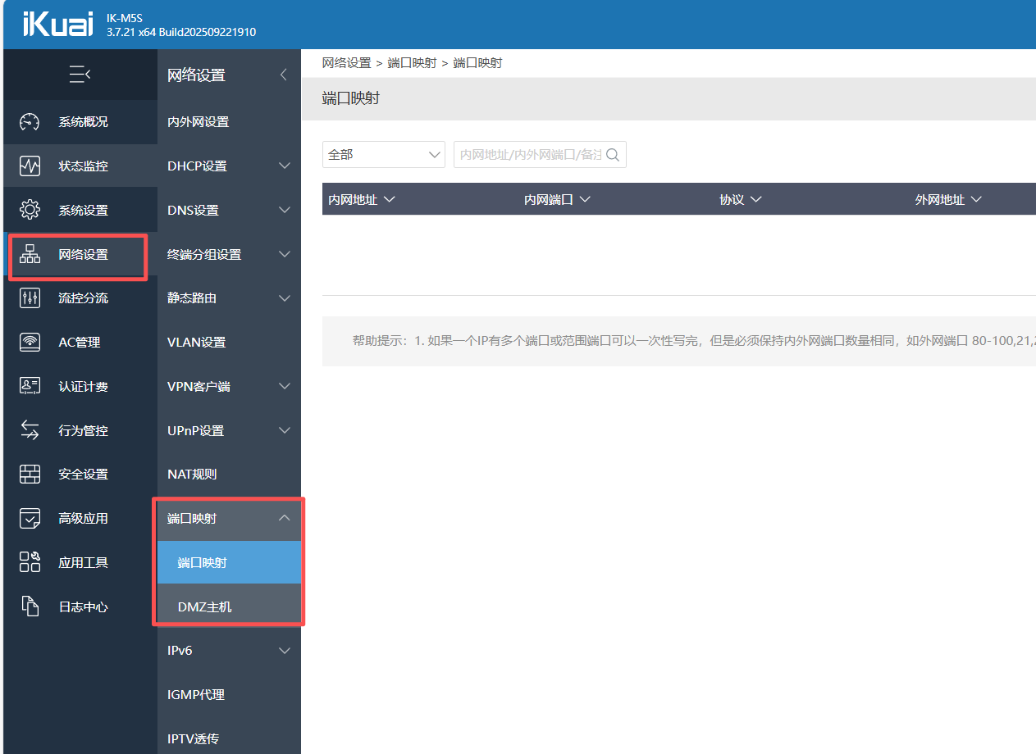
Task: Open the NAT规则 menu item
Action: 192,475
